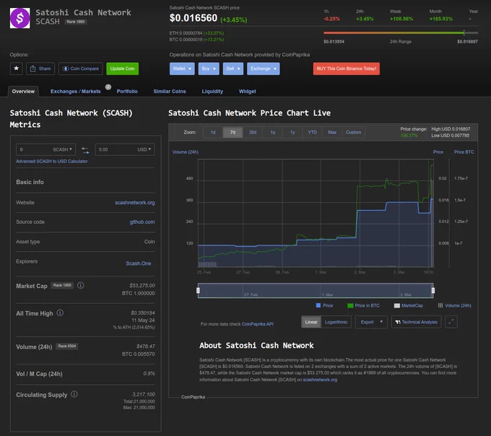Toggle Price series in chart legend

[x=324, y=305]
